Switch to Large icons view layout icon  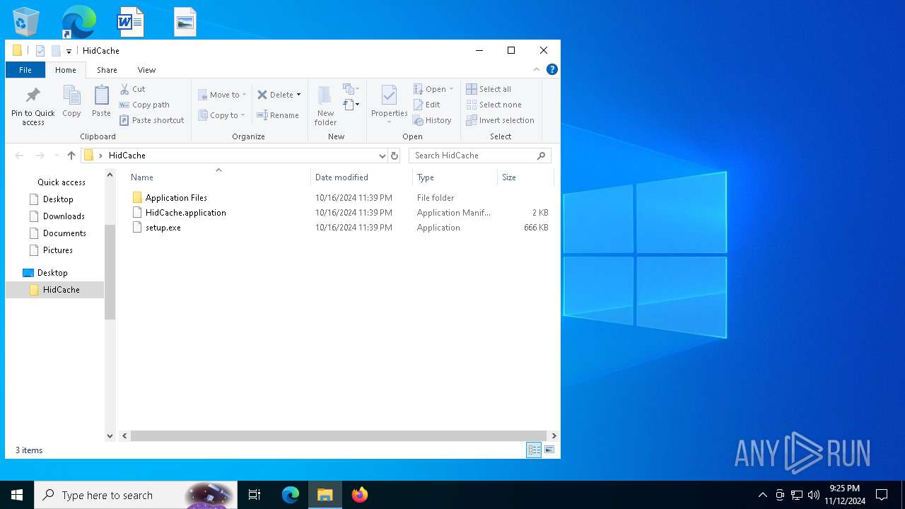(x=549, y=450)
